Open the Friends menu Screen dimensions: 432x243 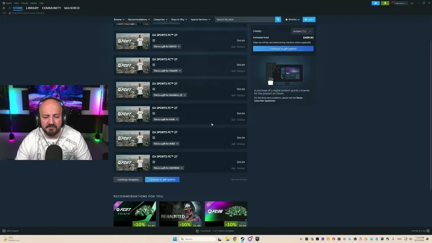coord(24,3)
